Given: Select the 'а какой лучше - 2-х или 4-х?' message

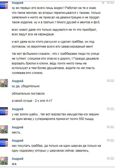Looking at the screenshot, I should click(32, 101).
